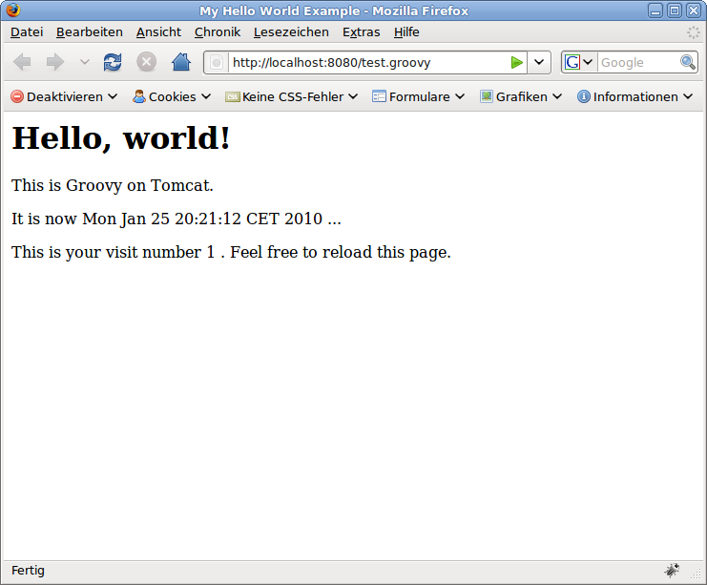Screen dimensions: 707x585
Task: Click the 'Hello, world!' heading
Action: tap(121, 138)
